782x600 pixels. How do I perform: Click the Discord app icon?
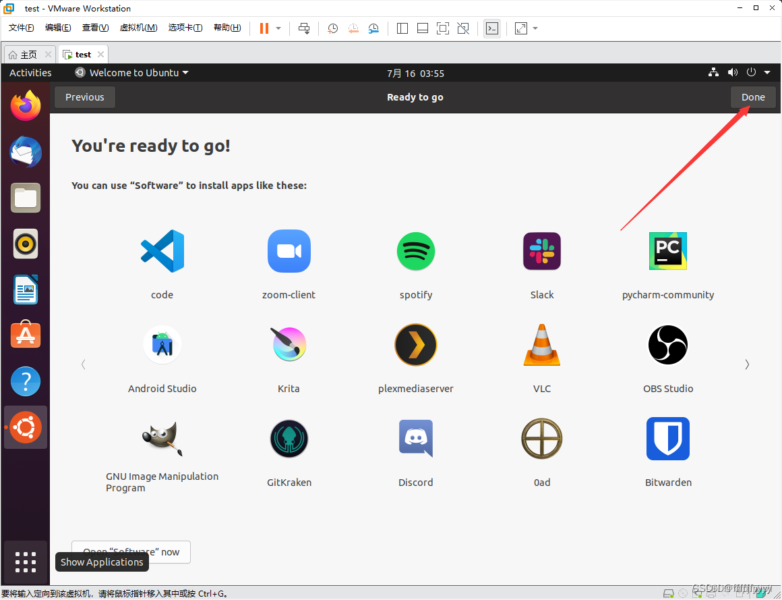[x=415, y=438]
